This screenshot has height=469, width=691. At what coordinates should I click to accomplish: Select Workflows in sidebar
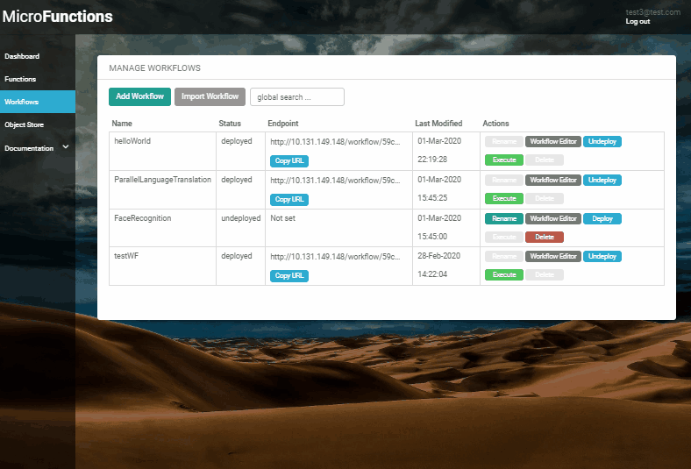(x=38, y=102)
